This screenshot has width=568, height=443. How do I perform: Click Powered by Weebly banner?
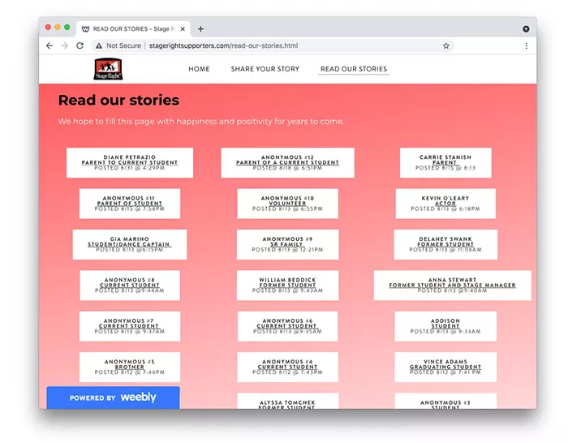[113, 398]
